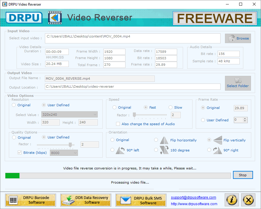Select 180 degree radio button
This screenshot has height=209, width=261.
[x=156, y=150]
